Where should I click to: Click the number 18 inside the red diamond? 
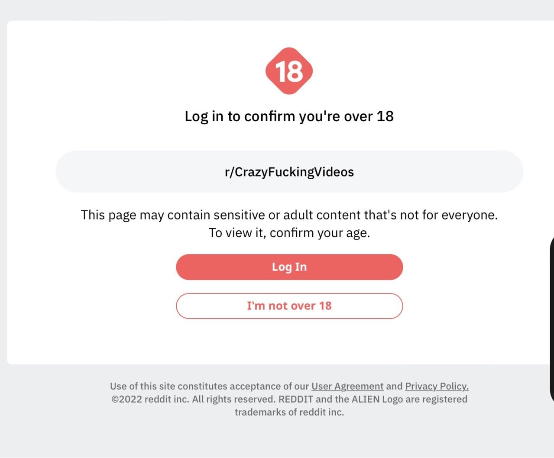(x=289, y=71)
